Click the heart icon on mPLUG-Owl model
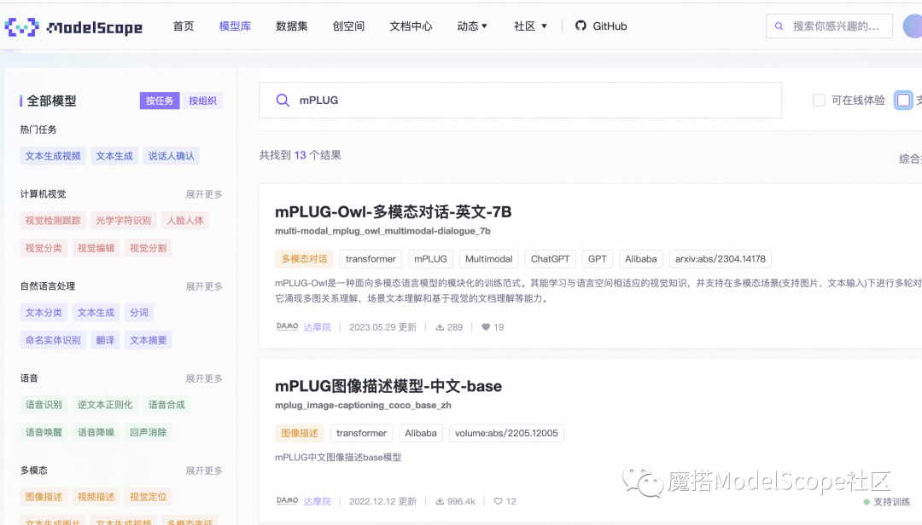Viewport: 922px width, 525px height. click(x=484, y=326)
